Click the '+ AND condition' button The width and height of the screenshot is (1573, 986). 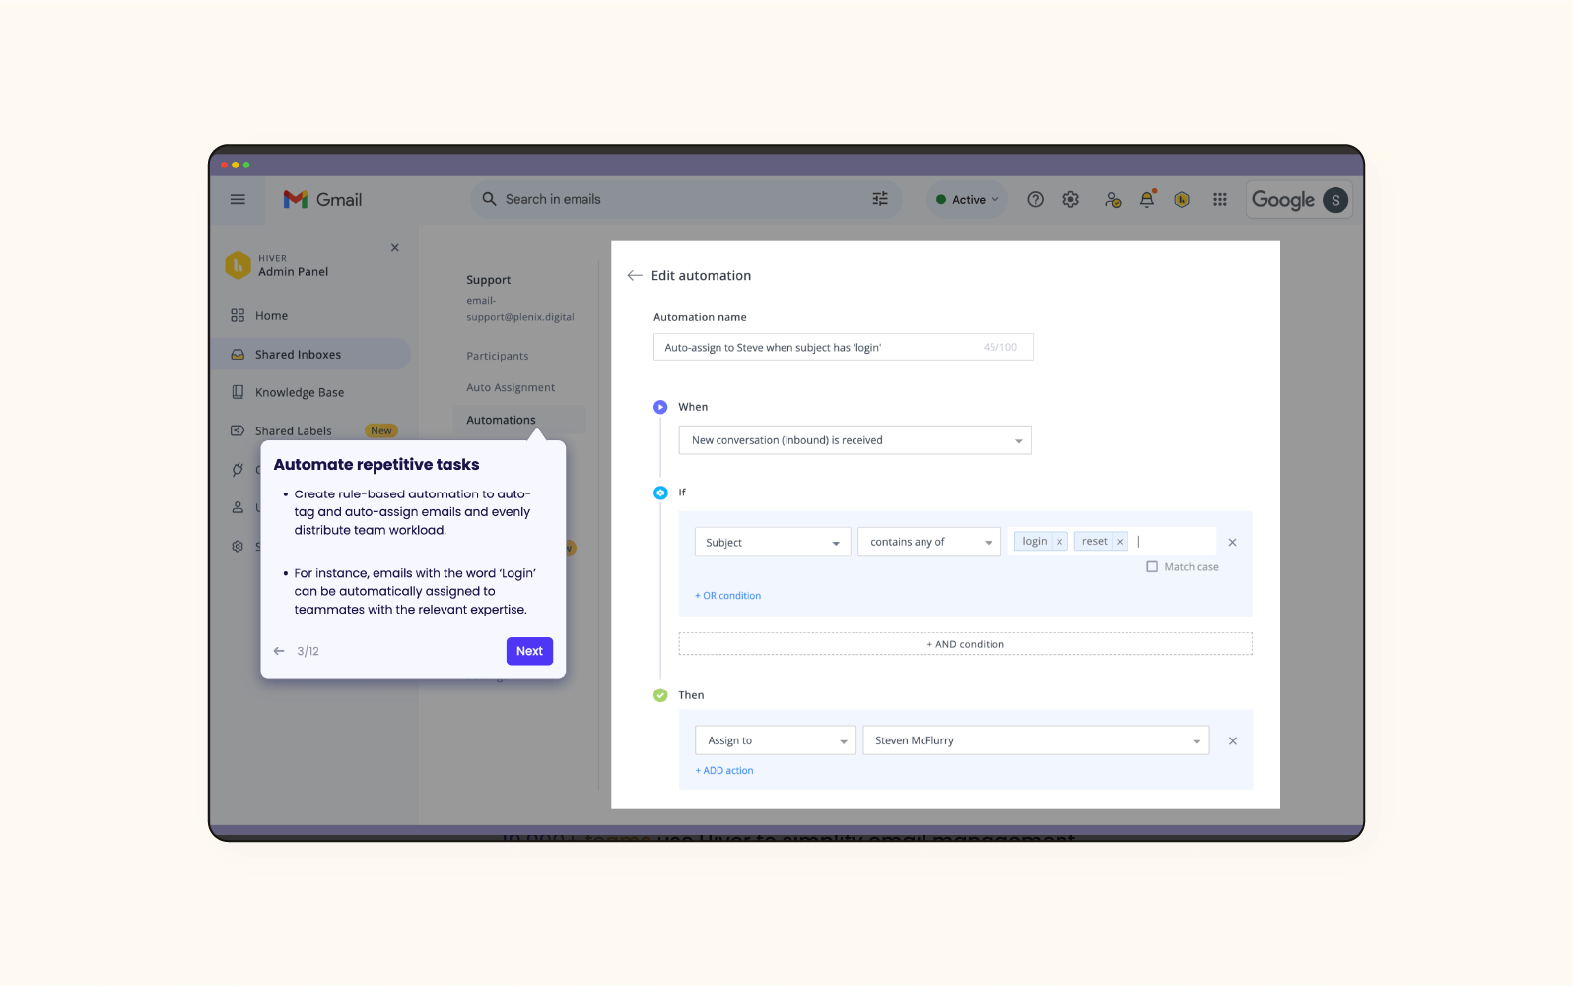(x=965, y=644)
